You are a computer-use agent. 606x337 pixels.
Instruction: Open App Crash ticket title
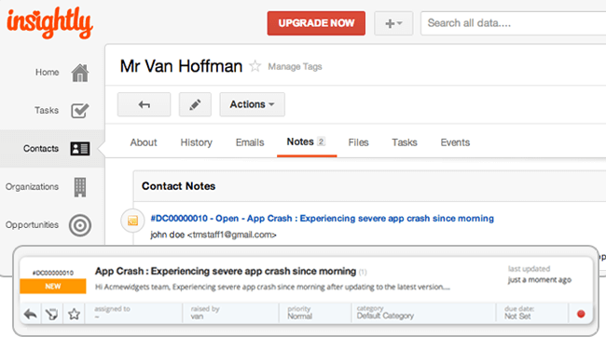[226, 271]
